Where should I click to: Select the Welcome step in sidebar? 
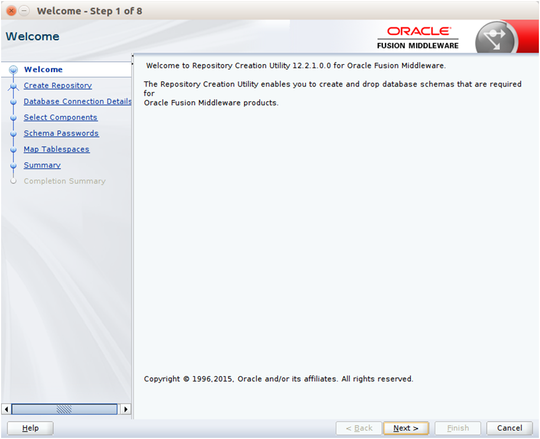[44, 69]
